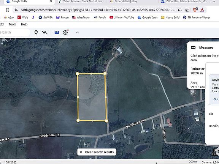The width and height of the screenshot is (219, 164).
Task: Open the TN Property Viewer bookmark
Action: pos(197,17)
